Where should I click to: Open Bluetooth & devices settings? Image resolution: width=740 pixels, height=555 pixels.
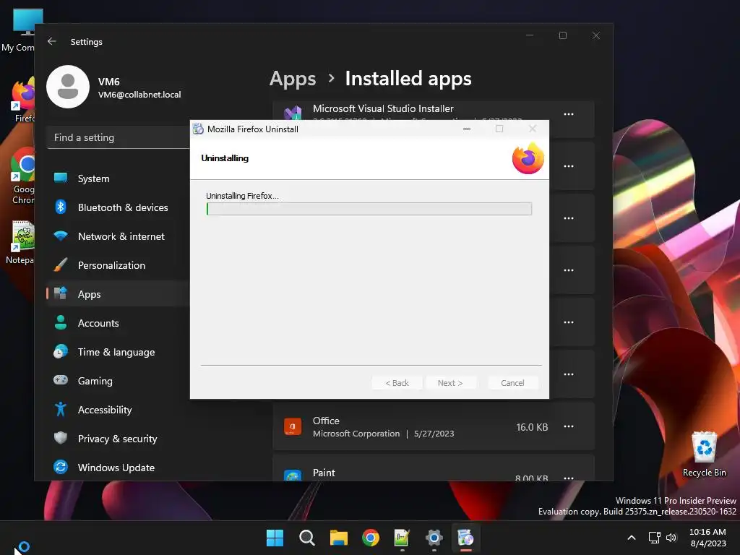(x=118, y=207)
